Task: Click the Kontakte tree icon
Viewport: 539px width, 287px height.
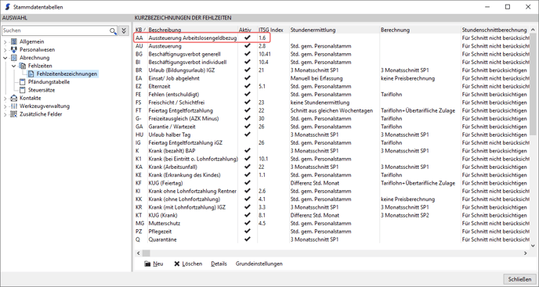Action: (14, 99)
